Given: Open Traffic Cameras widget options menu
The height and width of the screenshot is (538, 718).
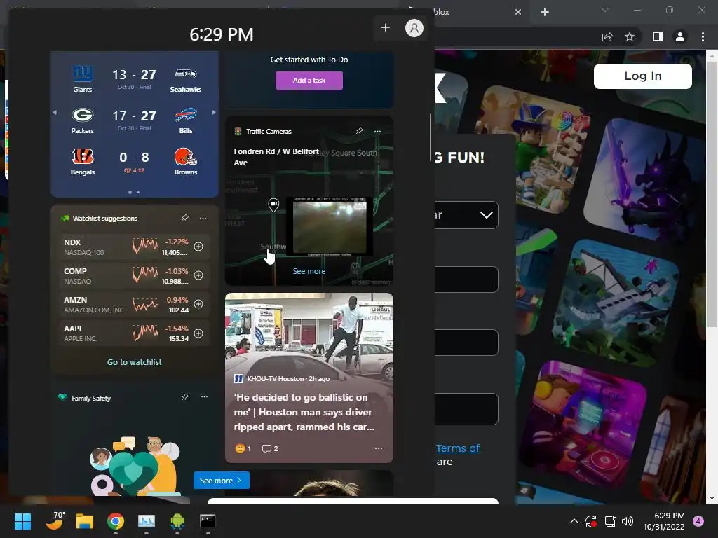Looking at the screenshot, I should (377, 131).
